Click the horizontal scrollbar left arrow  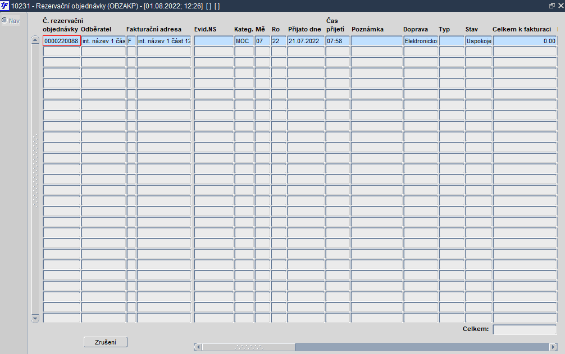point(198,347)
